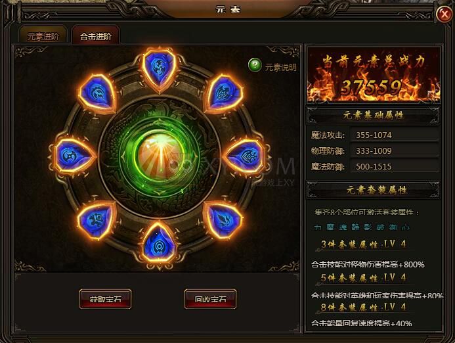Click the 获取宝石 button

[105, 299]
